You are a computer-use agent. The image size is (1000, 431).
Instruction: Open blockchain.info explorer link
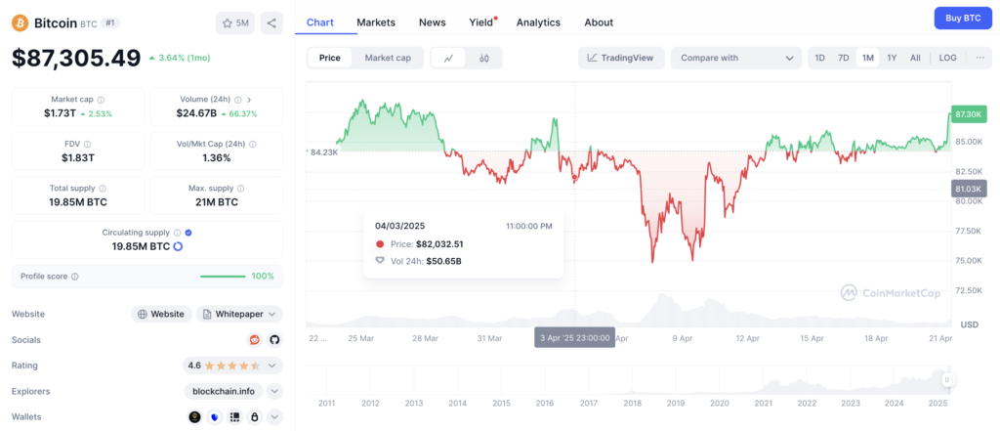click(x=224, y=391)
